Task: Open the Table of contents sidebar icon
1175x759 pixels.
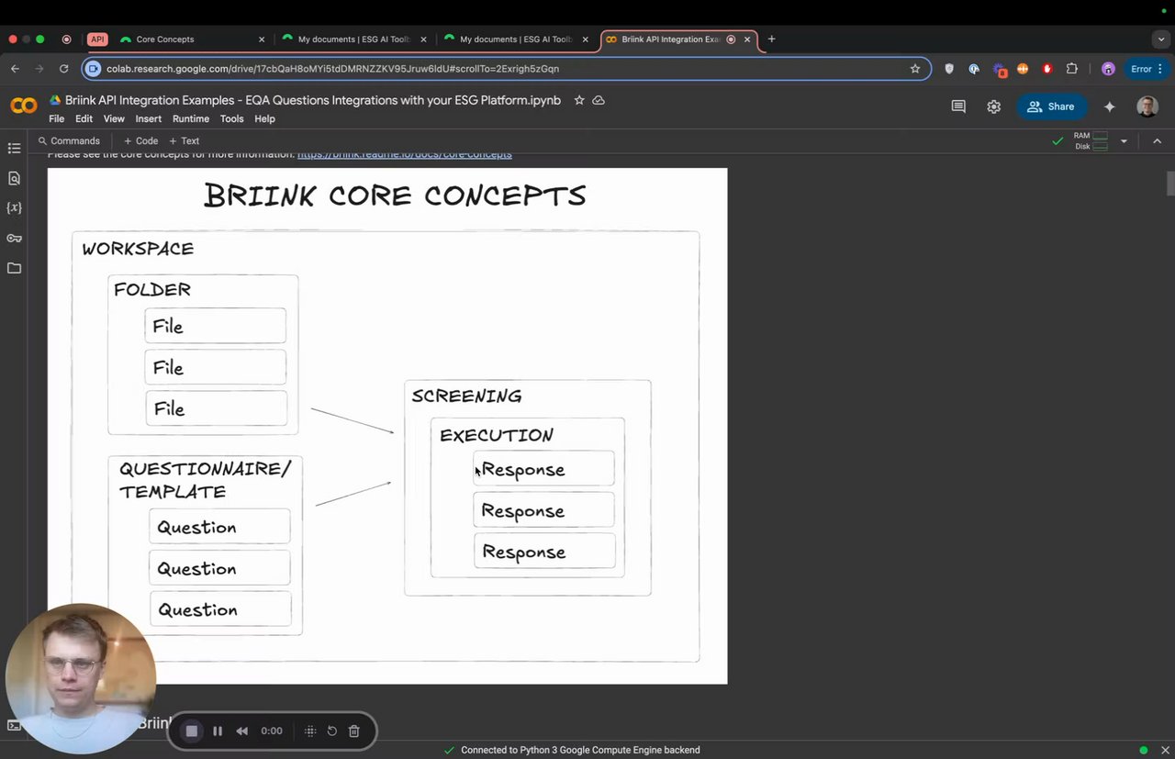Action: [14, 148]
